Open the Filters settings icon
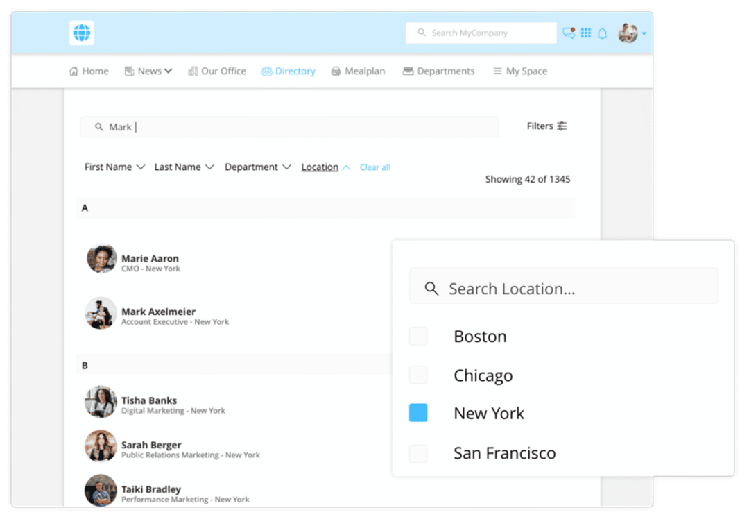 [x=561, y=126]
